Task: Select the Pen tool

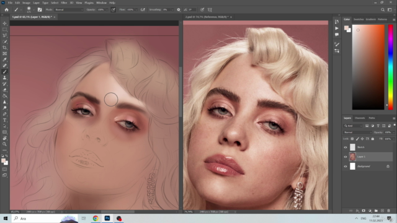Action: [x=4, y=114]
